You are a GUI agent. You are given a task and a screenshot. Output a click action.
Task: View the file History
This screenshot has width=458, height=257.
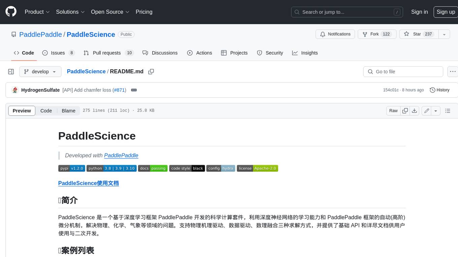pyautogui.click(x=440, y=90)
